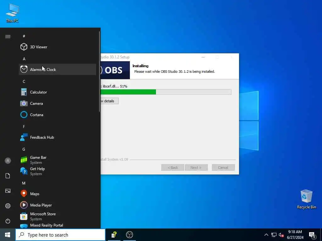Open Settings gear in Start sidebar
The image size is (322, 241).
click(8, 206)
